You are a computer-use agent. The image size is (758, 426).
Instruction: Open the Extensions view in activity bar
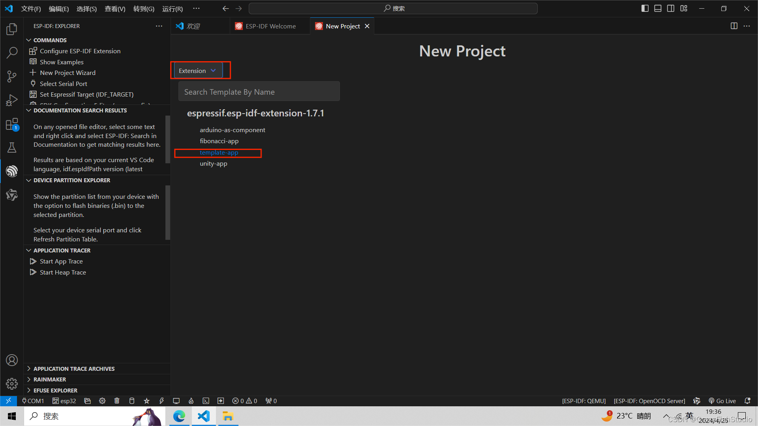[12, 125]
